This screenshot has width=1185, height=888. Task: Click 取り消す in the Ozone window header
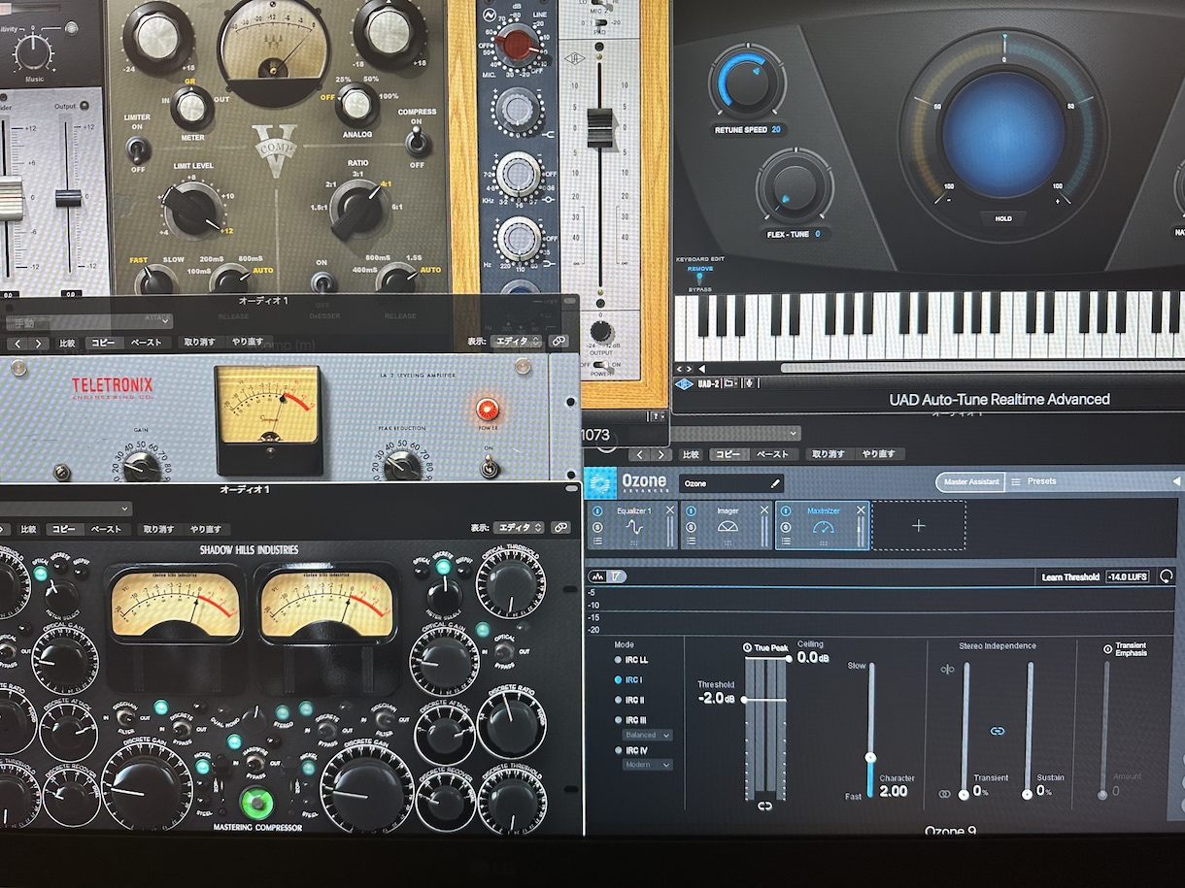pos(830,454)
